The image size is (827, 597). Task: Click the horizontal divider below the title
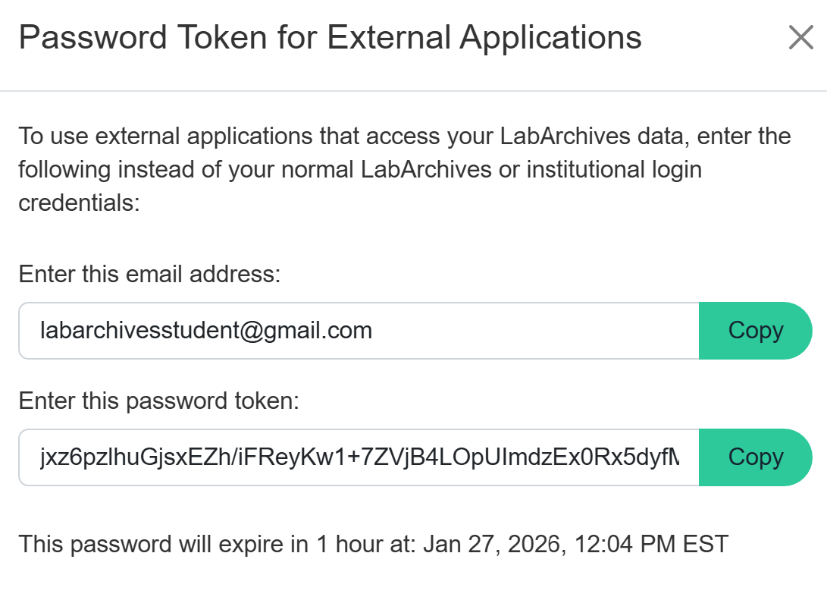(413, 91)
